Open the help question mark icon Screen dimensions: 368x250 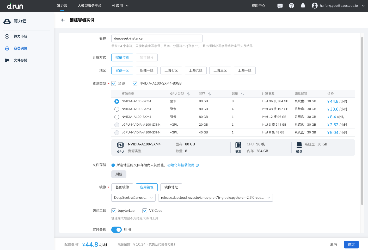pos(291,6)
